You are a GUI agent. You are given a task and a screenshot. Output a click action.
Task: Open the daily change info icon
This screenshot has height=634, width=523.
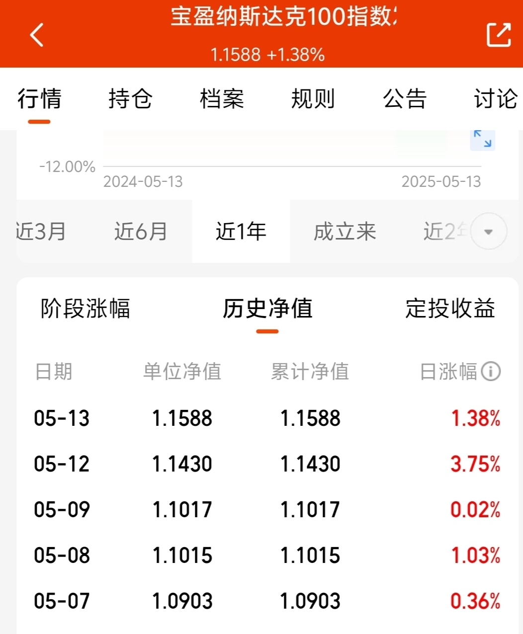click(x=491, y=371)
